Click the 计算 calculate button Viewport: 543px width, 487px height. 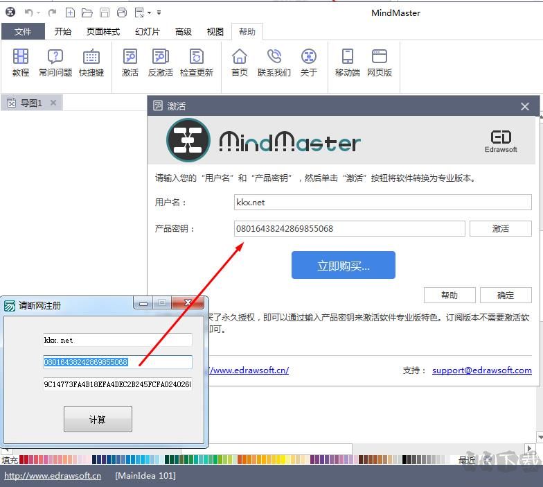(x=98, y=419)
